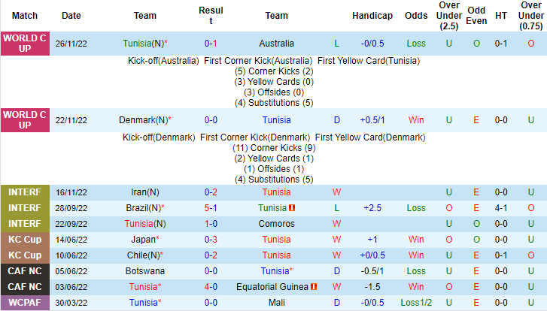This screenshot has width=547, height=311.
Task: Select the Australia team name
Action: (276, 44)
